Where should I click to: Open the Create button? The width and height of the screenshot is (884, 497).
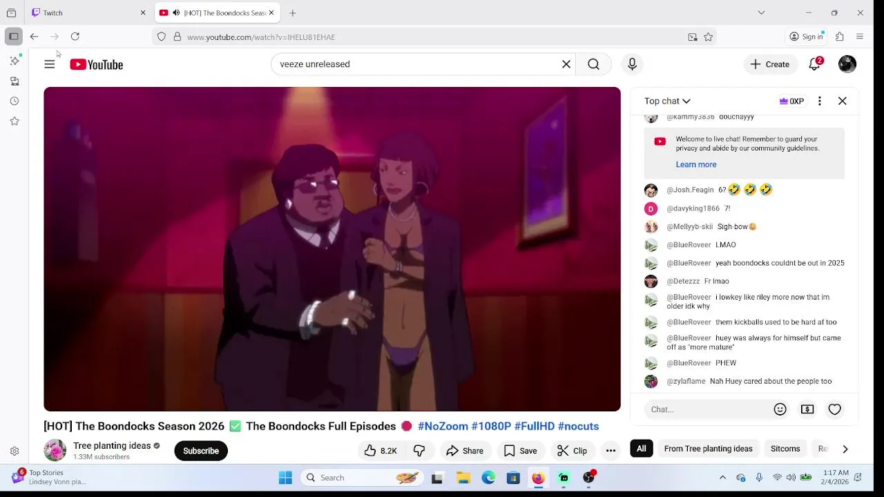770,64
